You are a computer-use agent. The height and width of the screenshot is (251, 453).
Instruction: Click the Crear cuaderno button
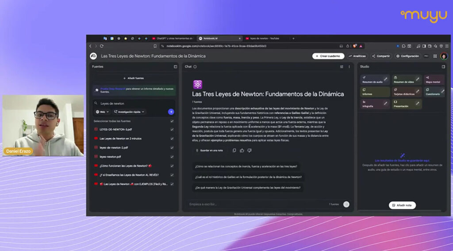coord(328,56)
